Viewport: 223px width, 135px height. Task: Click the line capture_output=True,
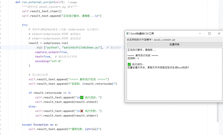[x=51, y=52]
